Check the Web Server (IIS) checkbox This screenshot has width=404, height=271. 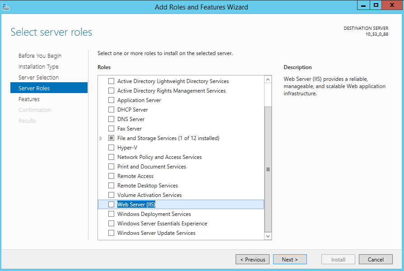[x=111, y=205]
